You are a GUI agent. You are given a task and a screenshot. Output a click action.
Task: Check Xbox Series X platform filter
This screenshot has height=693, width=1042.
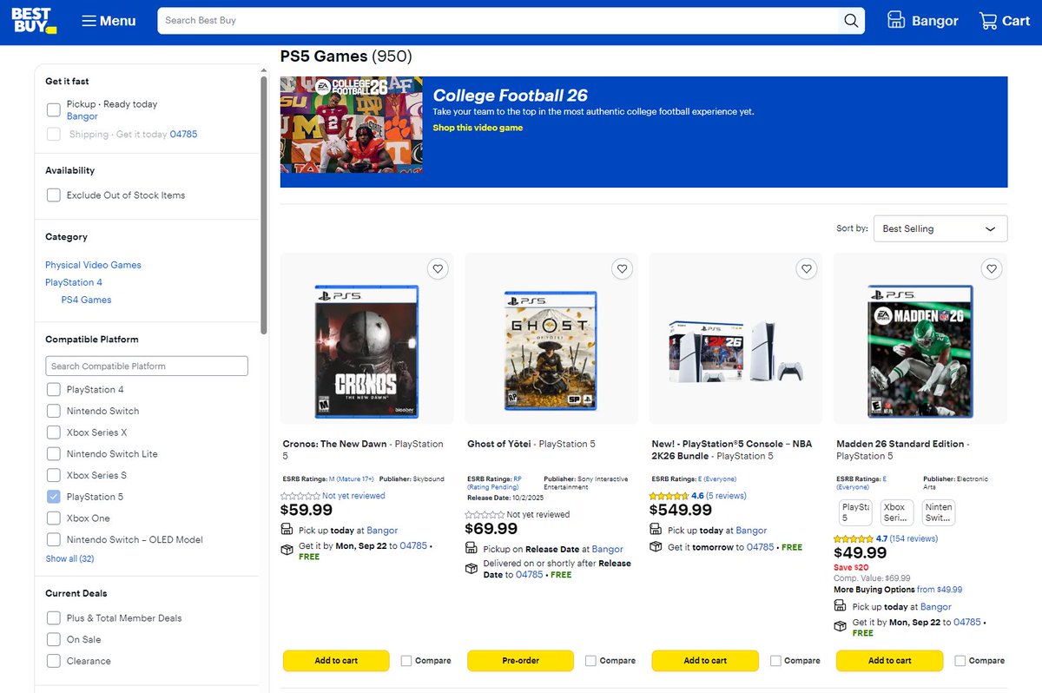pyautogui.click(x=54, y=432)
